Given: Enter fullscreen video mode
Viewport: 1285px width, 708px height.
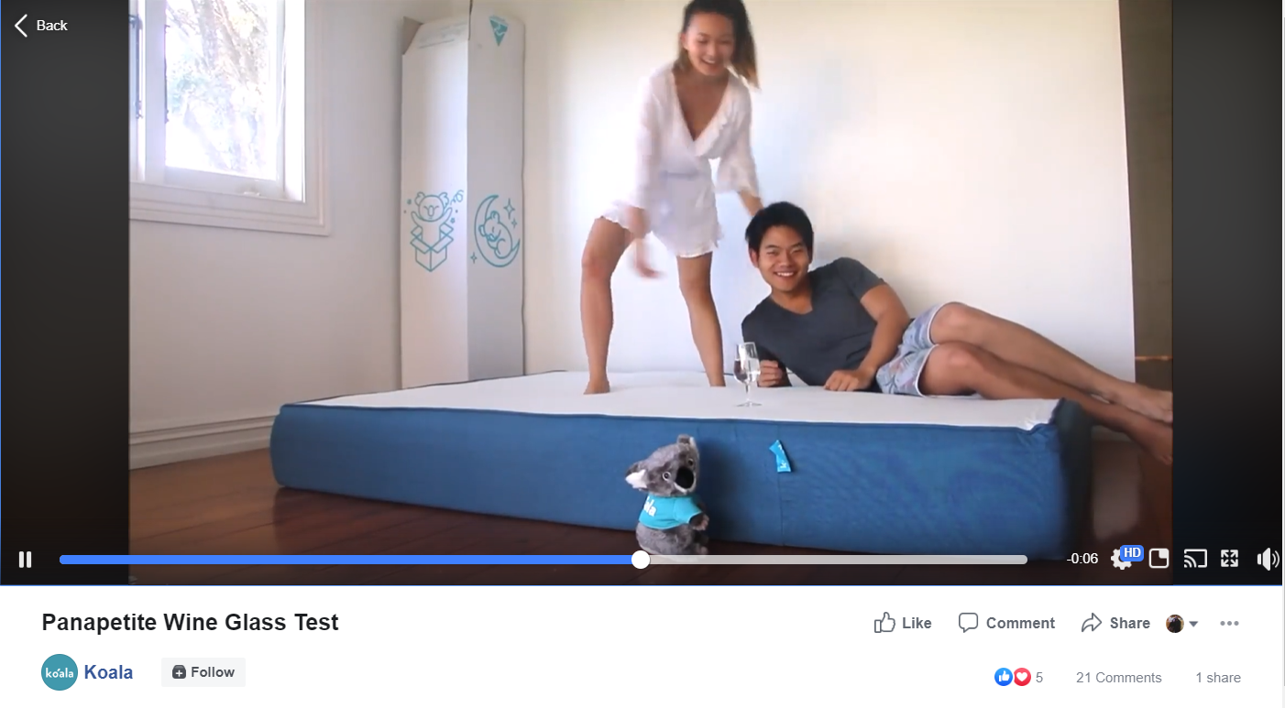Looking at the screenshot, I should [1230, 559].
